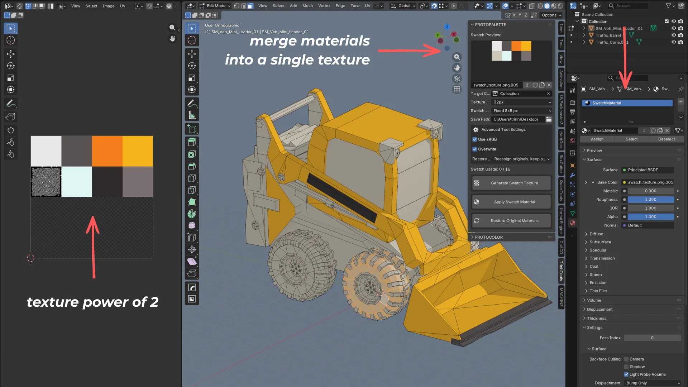Open folder browser beside Save Path

click(x=549, y=119)
